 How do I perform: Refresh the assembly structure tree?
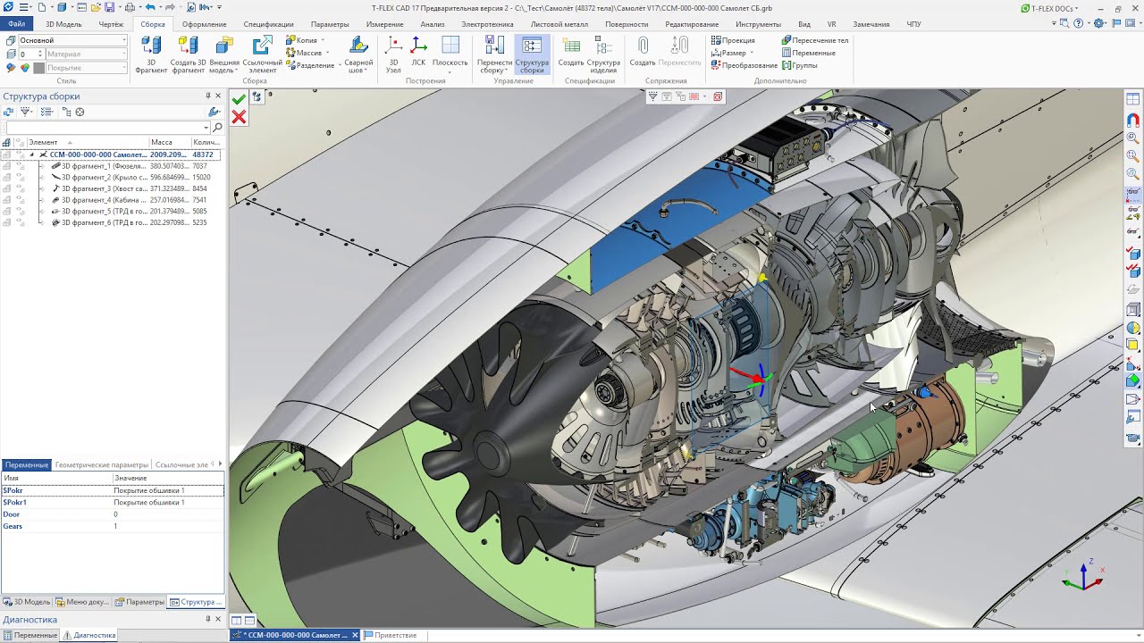point(8,112)
